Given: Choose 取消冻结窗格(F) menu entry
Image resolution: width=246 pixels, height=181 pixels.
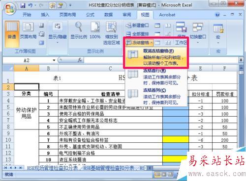Looking at the screenshot, I should pyautogui.click(x=156, y=57).
